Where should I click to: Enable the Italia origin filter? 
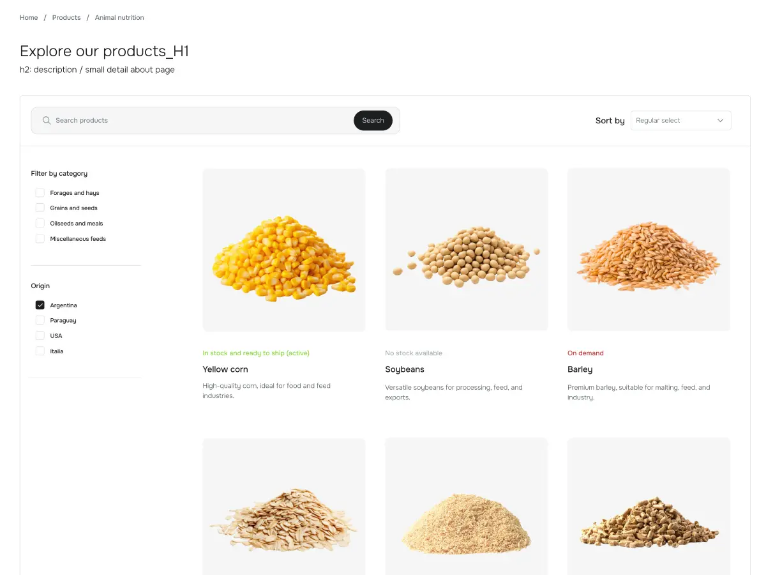click(40, 351)
